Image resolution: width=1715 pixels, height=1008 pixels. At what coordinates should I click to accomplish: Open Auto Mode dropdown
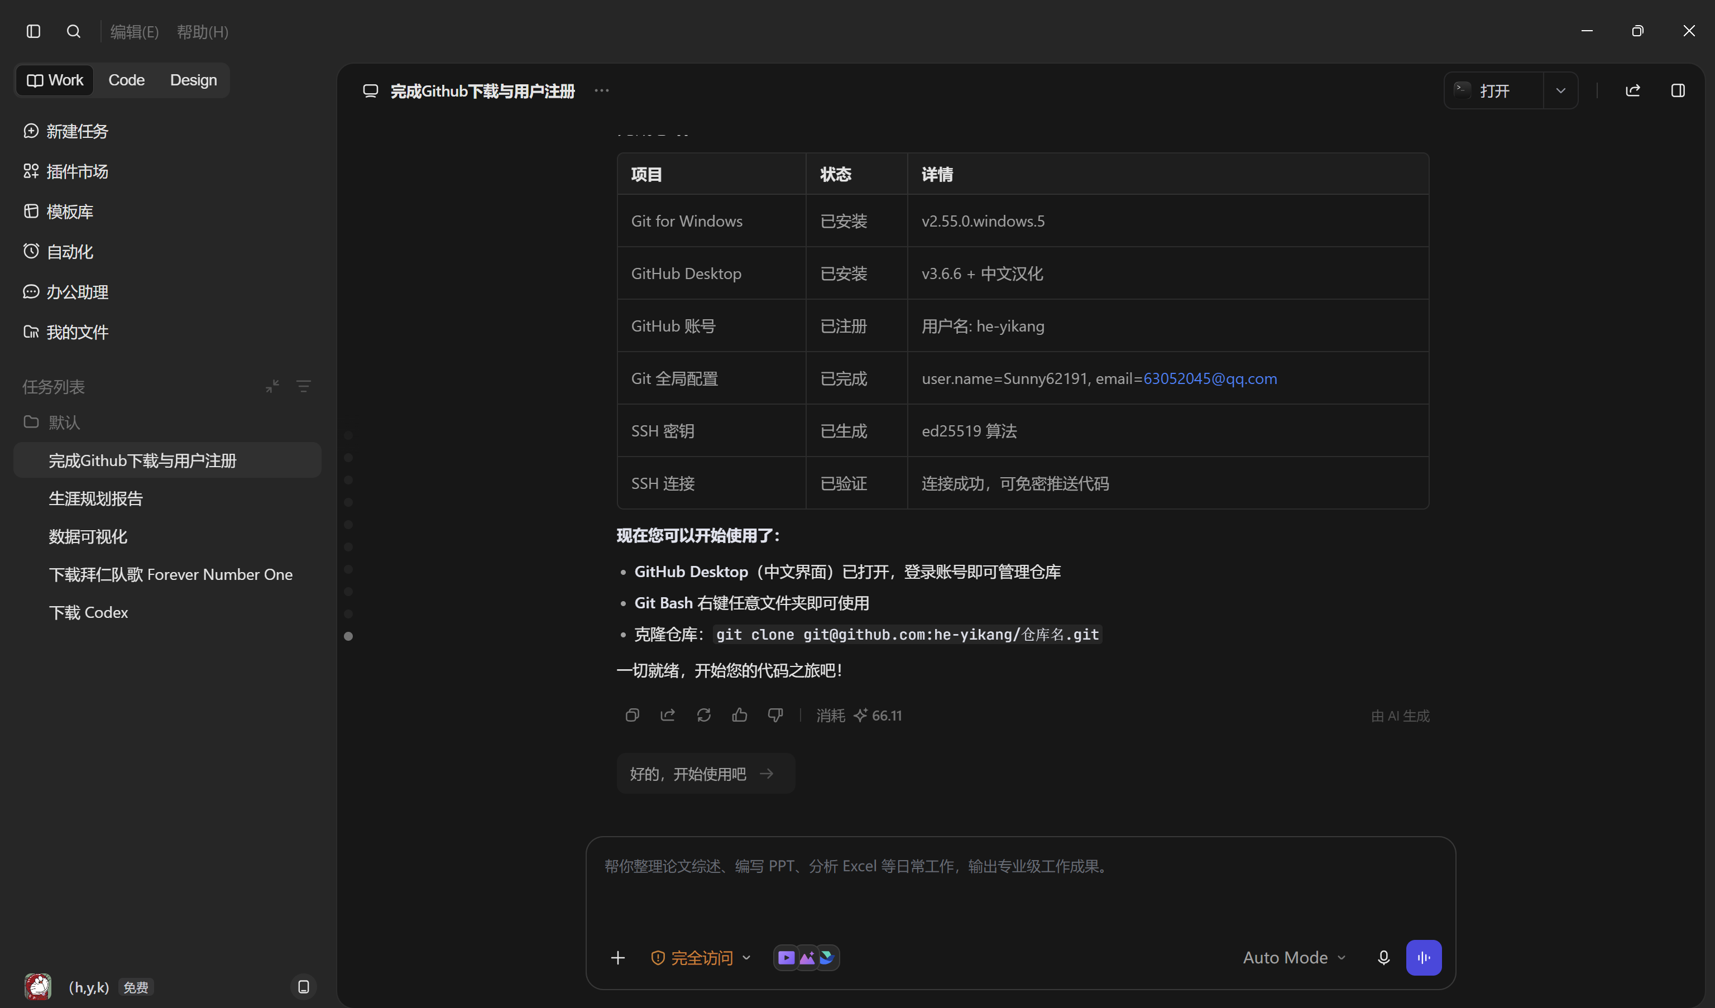click(1294, 958)
